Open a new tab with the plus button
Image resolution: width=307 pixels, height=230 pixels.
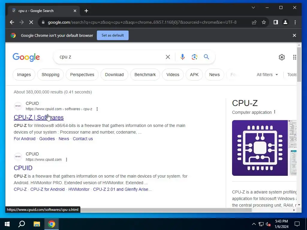[x=86, y=11]
